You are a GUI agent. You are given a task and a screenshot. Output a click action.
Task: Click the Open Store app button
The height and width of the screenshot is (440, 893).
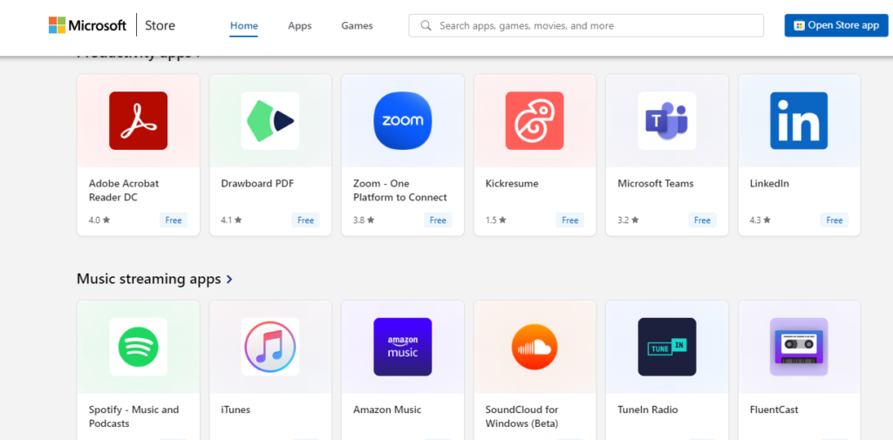(836, 25)
